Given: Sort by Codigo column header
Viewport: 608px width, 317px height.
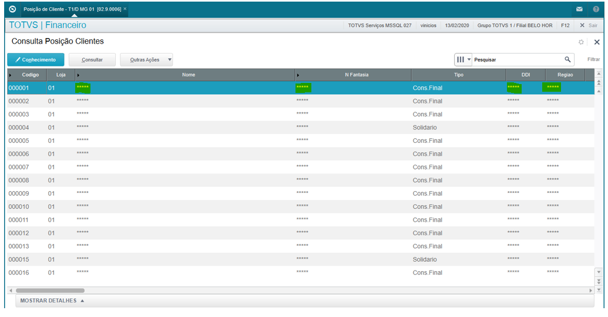Looking at the screenshot, I should pos(27,75).
